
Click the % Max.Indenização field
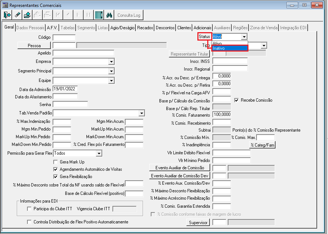point(62,122)
